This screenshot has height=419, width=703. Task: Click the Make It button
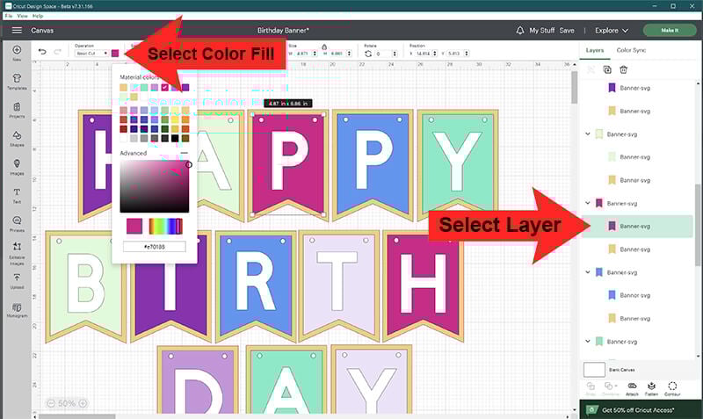coord(670,30)
